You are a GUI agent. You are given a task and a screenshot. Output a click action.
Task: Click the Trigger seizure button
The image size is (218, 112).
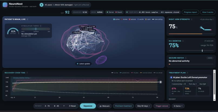pyautogui.click(x=162, y=106)
